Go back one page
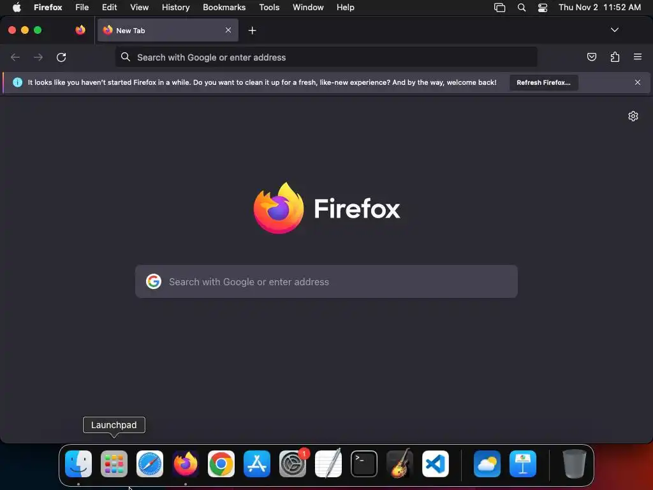 point(15,57)
